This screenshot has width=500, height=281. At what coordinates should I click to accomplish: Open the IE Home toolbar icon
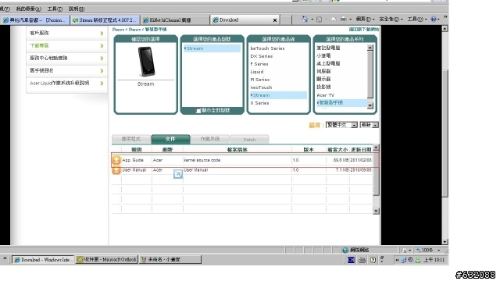[x=305, y=20]
